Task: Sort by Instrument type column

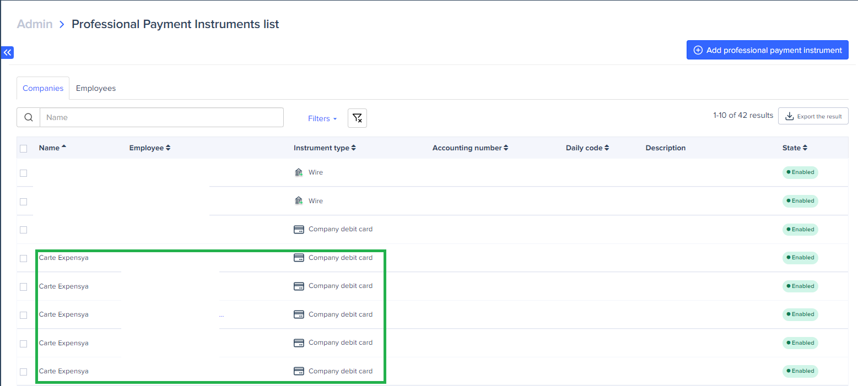Action: [x=325, y=148]
